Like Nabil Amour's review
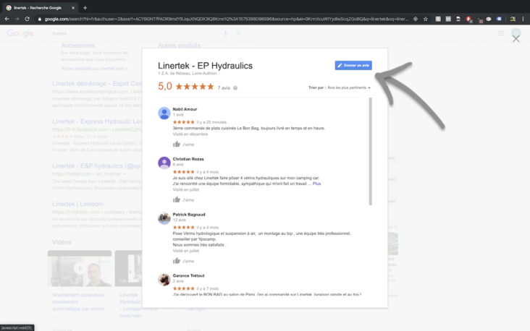Screen dimensions: 530x331 coord(183,145)
